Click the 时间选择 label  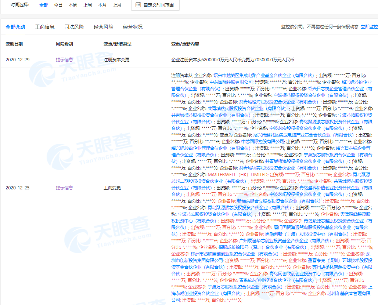coord(20,5)
